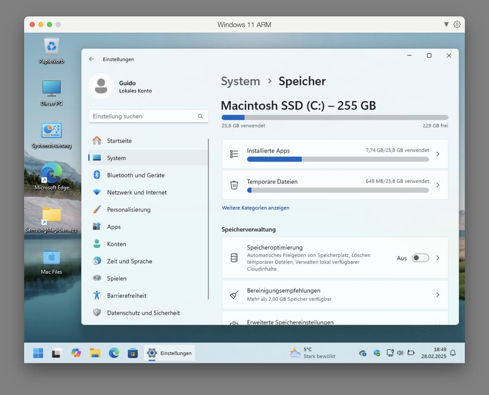
Task: Open Spielen settings category
Action: pos(148,278)
